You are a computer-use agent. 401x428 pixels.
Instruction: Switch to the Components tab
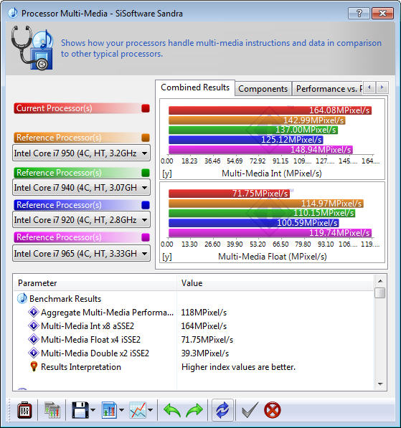click(x=263, y=89)
